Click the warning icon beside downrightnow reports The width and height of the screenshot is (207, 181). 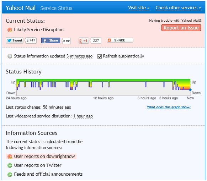coord(10,157)
